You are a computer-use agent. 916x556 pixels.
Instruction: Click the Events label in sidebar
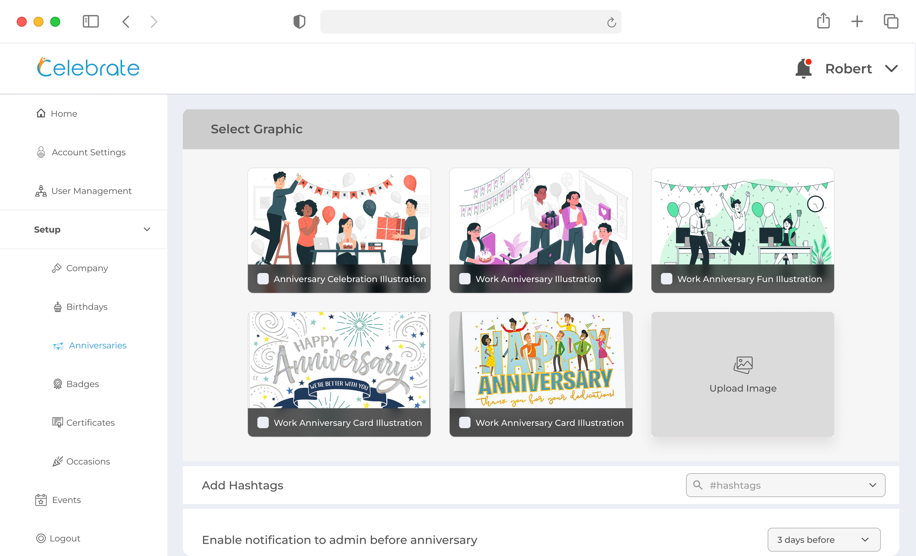click(x=66, y=500)
